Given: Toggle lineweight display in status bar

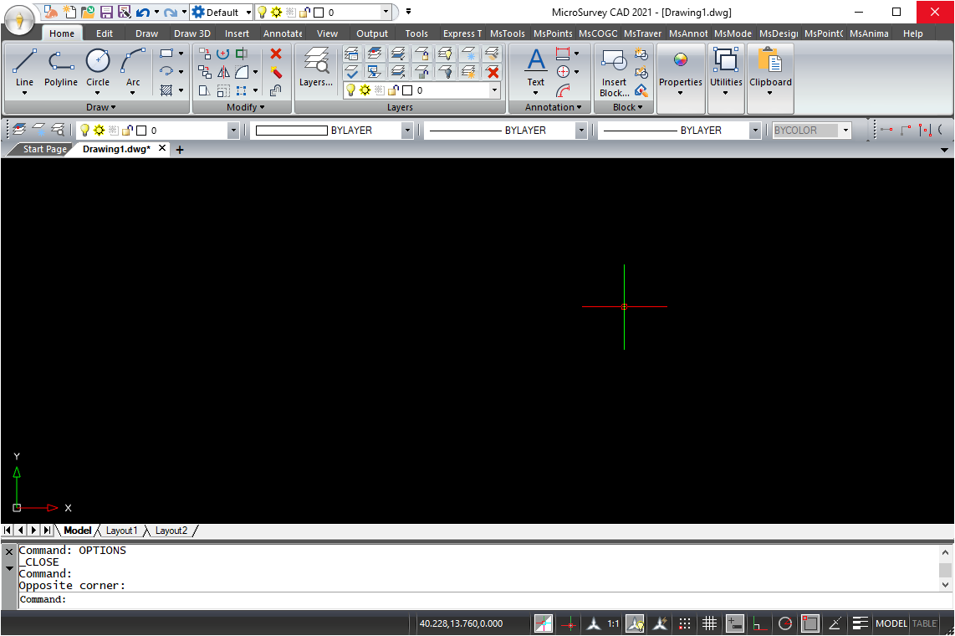Looking at the screenshot, I should coord(860,623).
